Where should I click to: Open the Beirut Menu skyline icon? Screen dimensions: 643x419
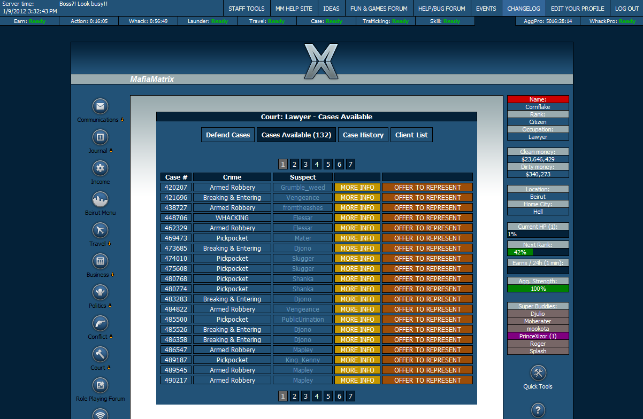tap(100, 199)
